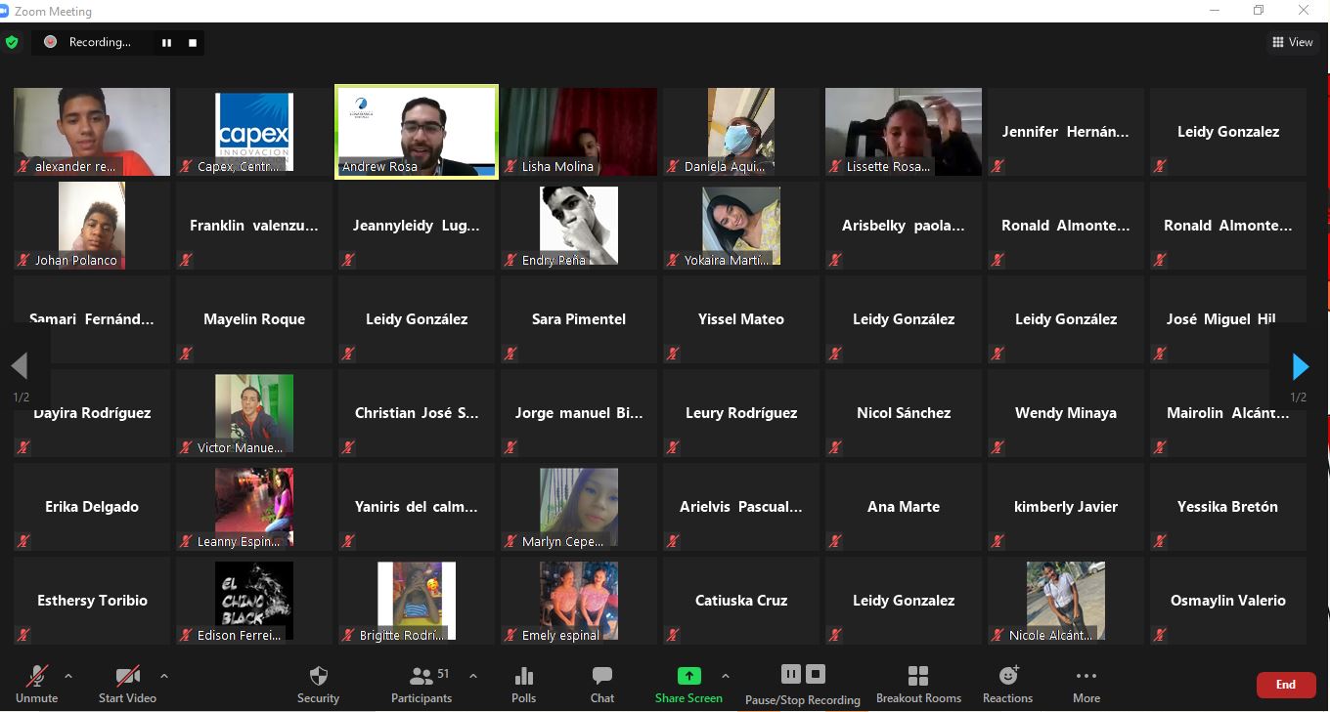Open the Security shield options
Screen dimensions: 1330x712
click(318, 684)
